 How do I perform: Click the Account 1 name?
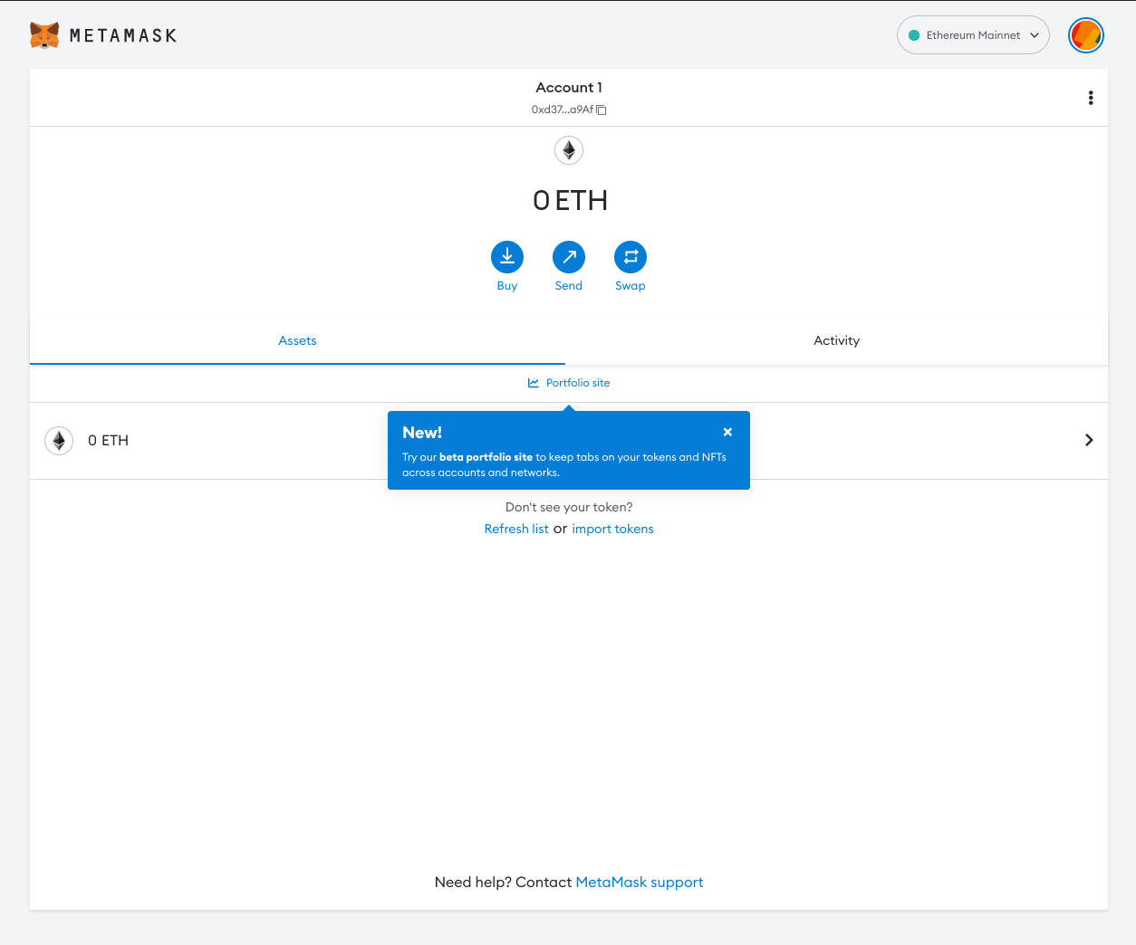(568, 88)
